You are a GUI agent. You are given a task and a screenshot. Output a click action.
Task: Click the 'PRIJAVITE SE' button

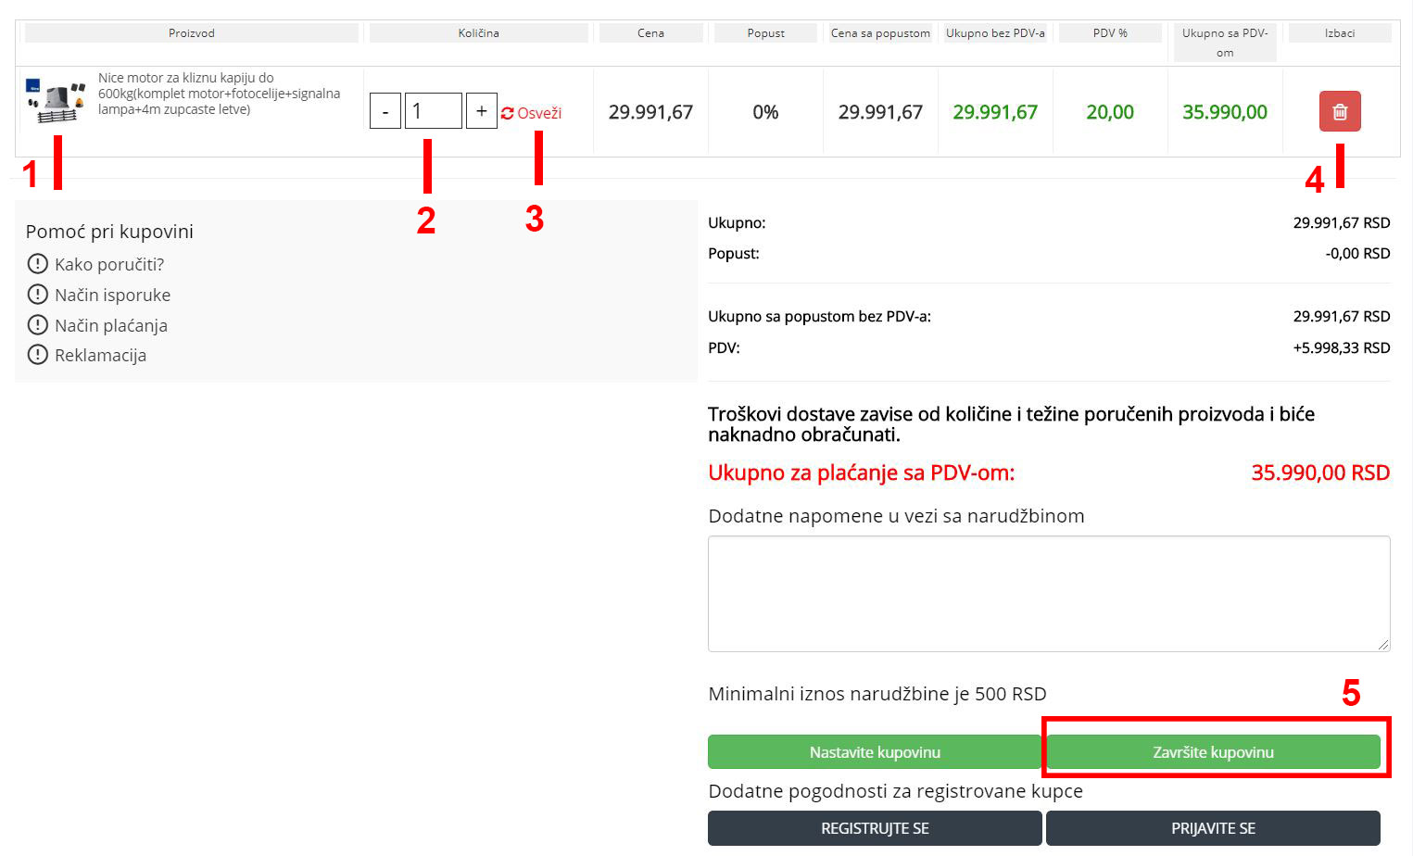[x=1213, y=828]
